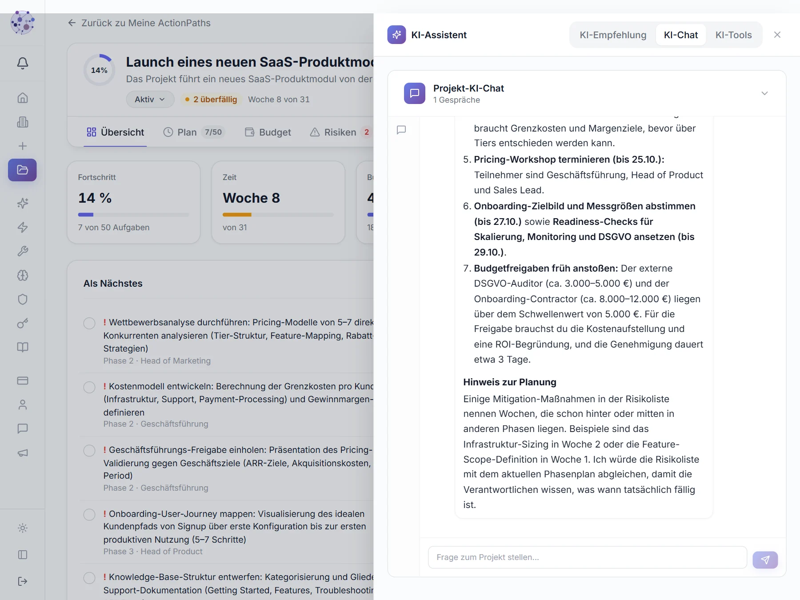Go back via Zurück zu Meine ActionPaths
800x600 pixels.
139,23
